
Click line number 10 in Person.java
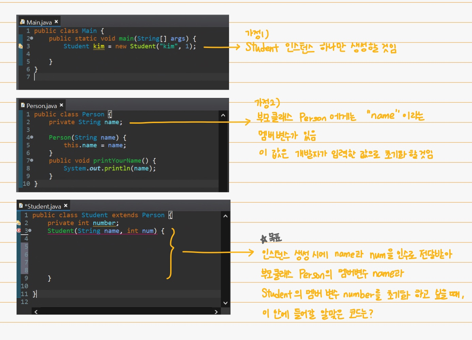pyautogui.click(x=26, y=184)
